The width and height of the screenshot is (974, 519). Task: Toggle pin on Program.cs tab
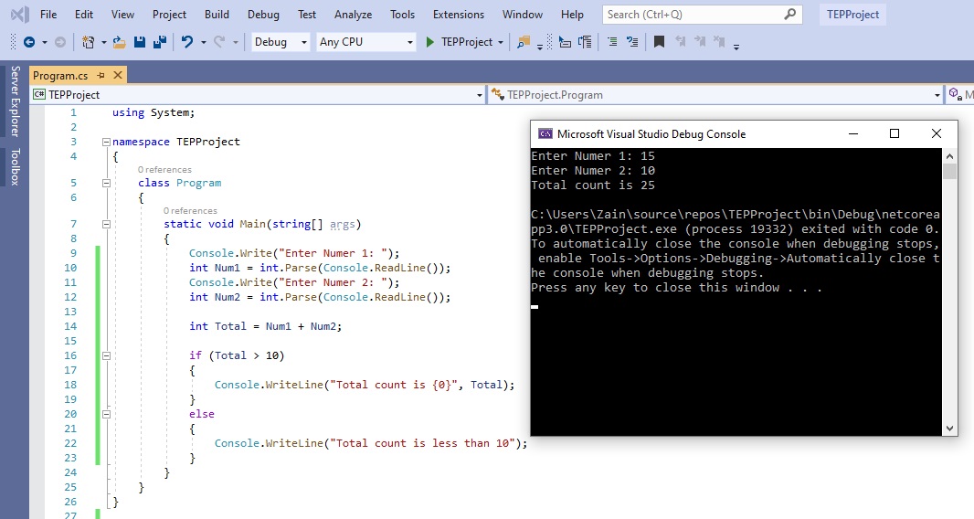(x=101, y=76)
